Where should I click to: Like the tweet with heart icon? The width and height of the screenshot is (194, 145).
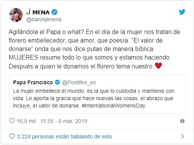pyautogui.click(x=12, y=121)
